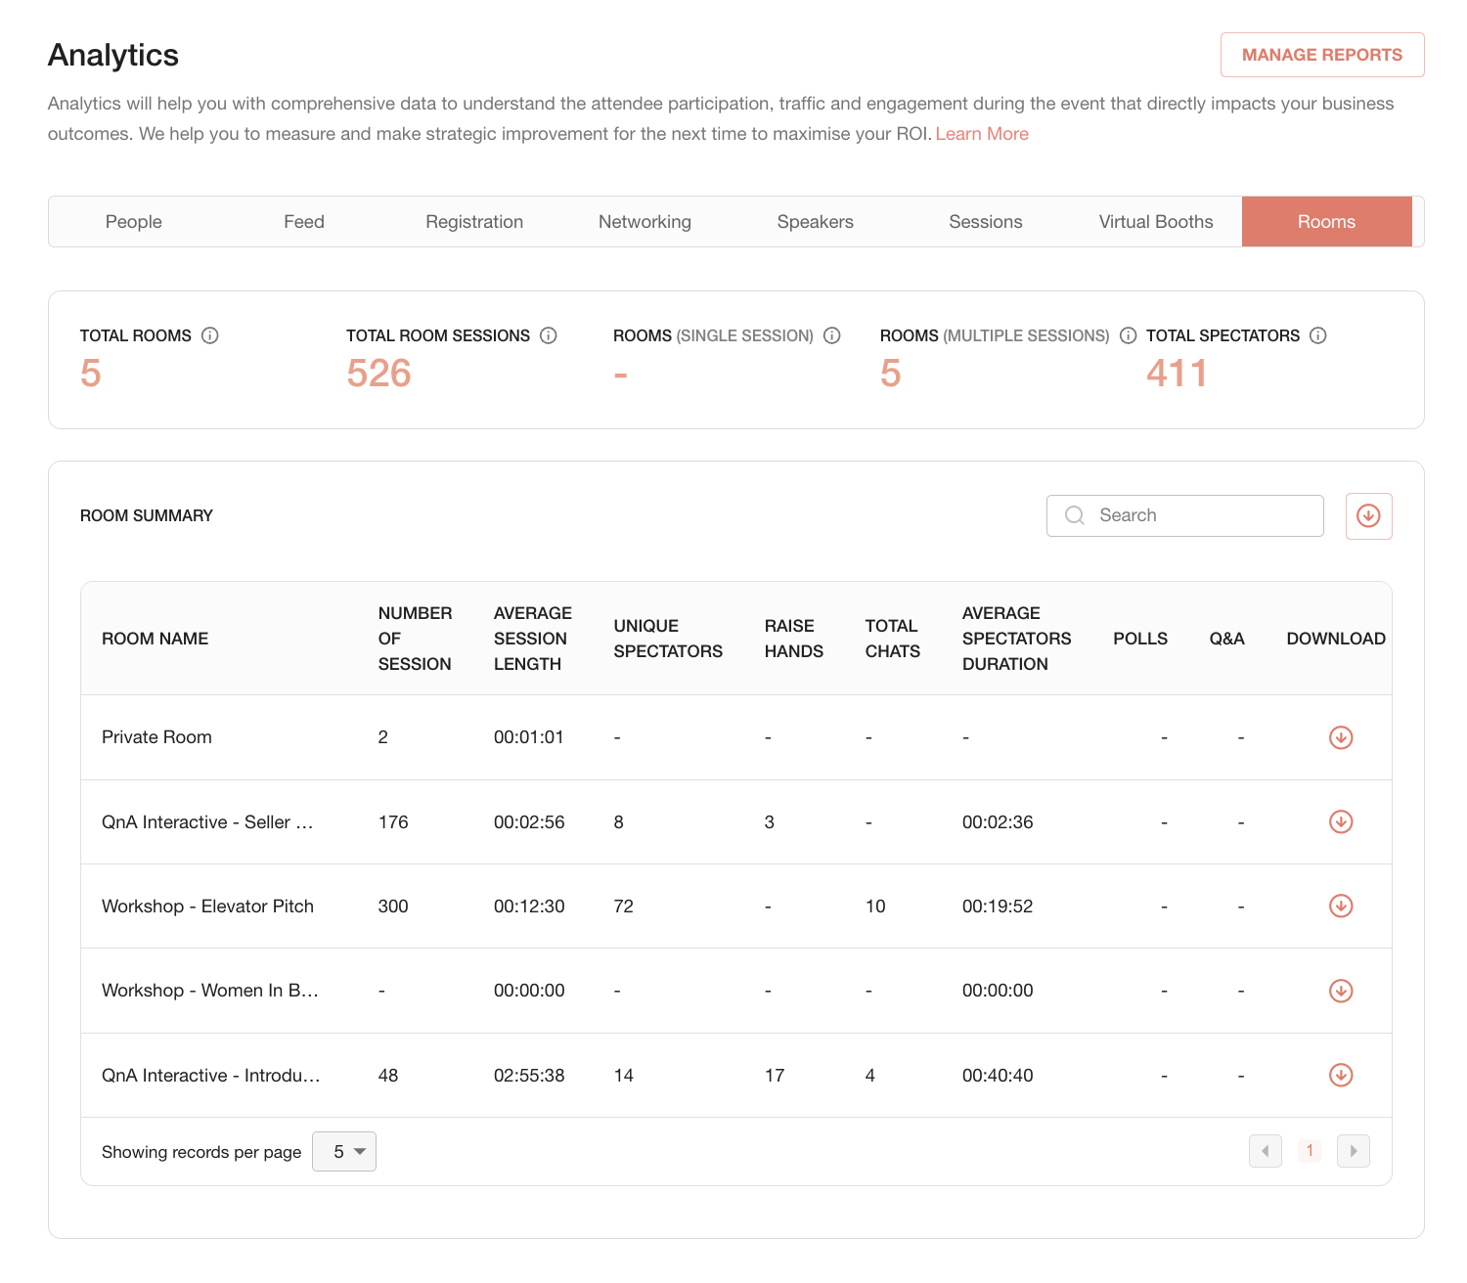Screen dimensions: 1467x1283
Task: Click the 526 total room sessions value
Action: [x=378, y=374]
